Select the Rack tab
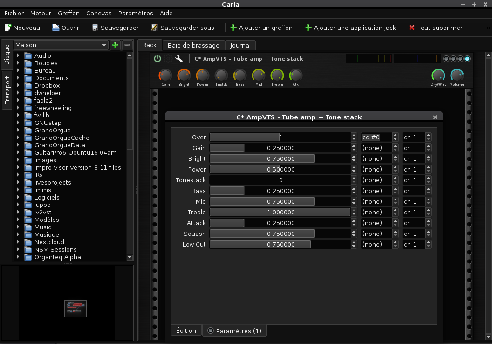Viewport: 492px width, 344px height. tap(150, 45)
